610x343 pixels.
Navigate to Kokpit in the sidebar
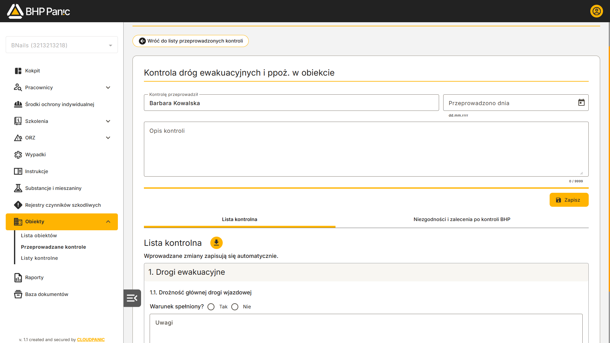point(62,71)
